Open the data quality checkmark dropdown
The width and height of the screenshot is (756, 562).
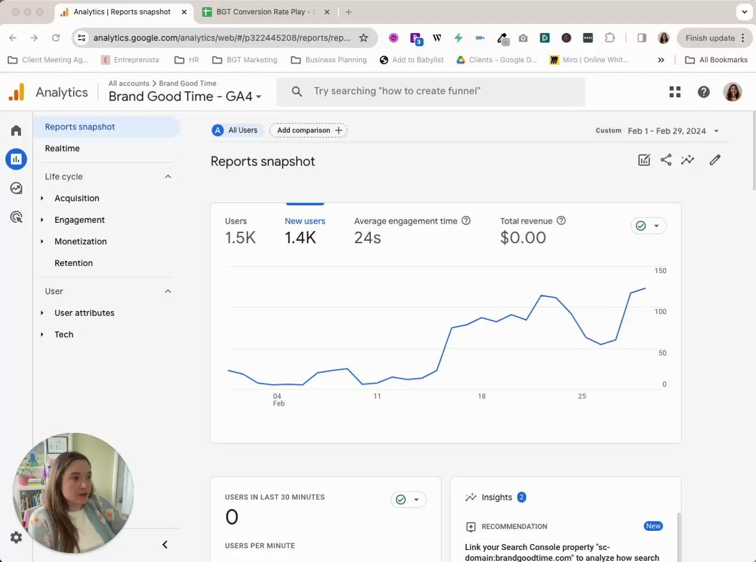[x=648, y=226]
